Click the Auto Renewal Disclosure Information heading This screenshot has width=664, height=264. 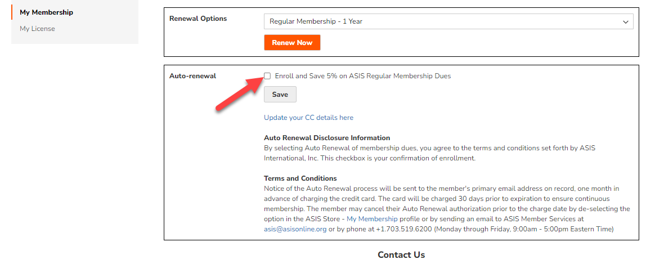327,138
